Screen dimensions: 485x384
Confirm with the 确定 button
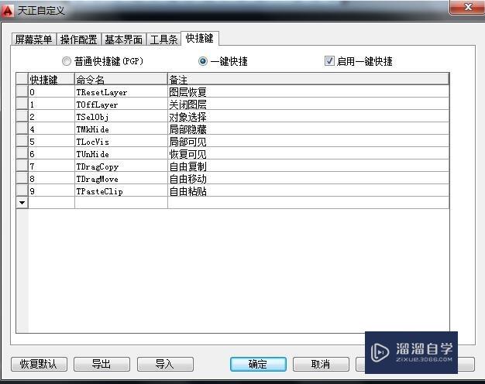point(258,364)
